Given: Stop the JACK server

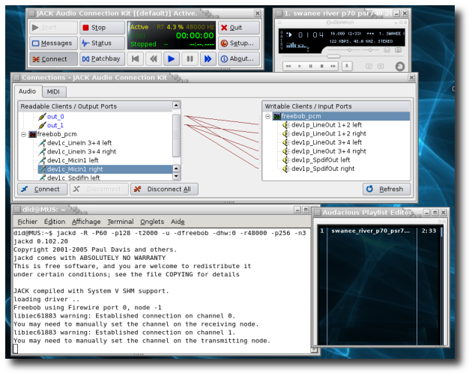Looking at the screenshot, I should [103, 28].
